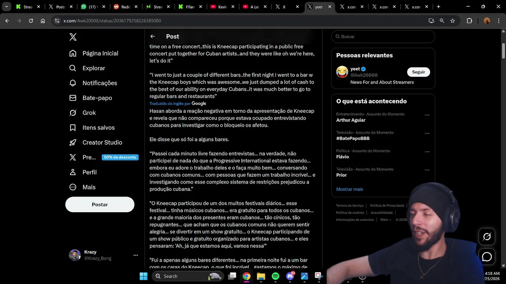Open options for #BatePapoBBB trend
Screen dimensions: 506x284
[427, 133]
